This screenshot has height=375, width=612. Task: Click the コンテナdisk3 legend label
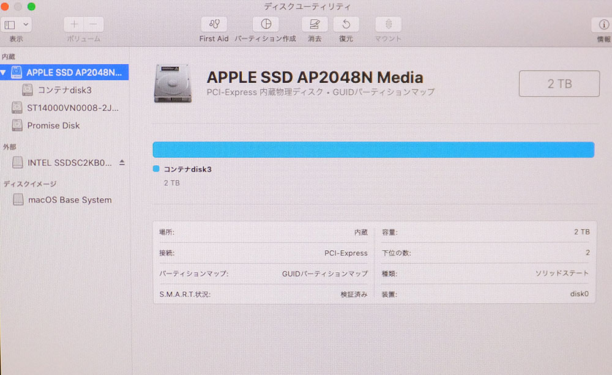(x=188, y=169)
